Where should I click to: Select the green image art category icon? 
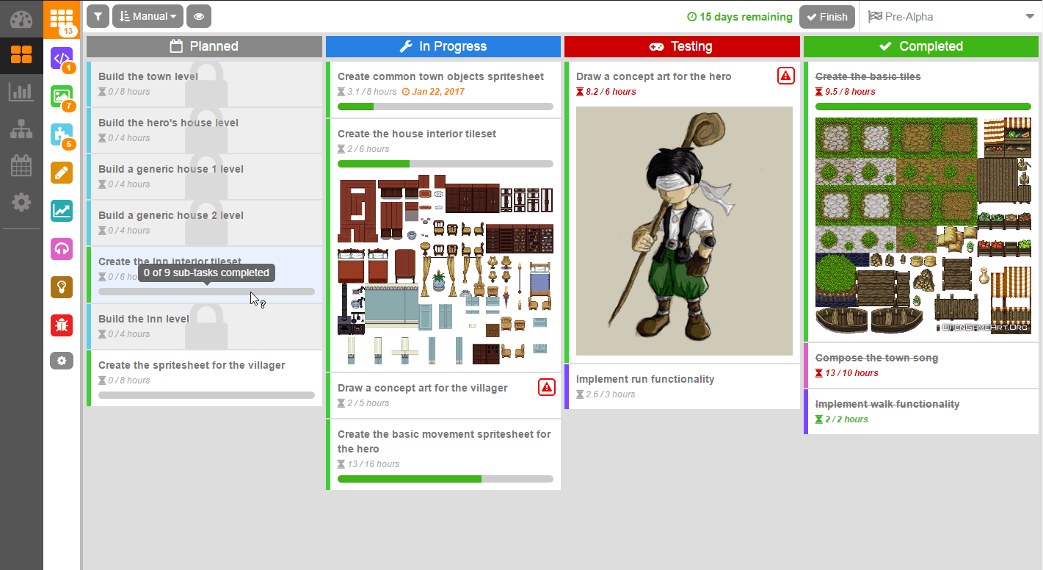point(62,96)
